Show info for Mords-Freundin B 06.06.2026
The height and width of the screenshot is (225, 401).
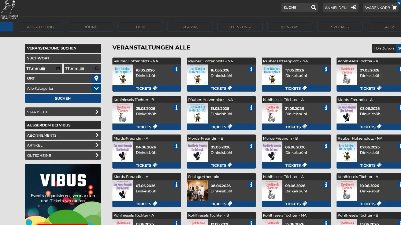pyautogui.click(x=326, y=146)
